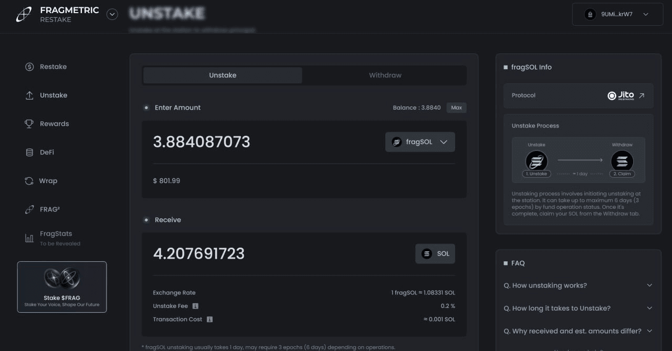Viewport: 672px width, 351px height.
Task: Open the fragSOL token dropdown
Action: (419, 142)
